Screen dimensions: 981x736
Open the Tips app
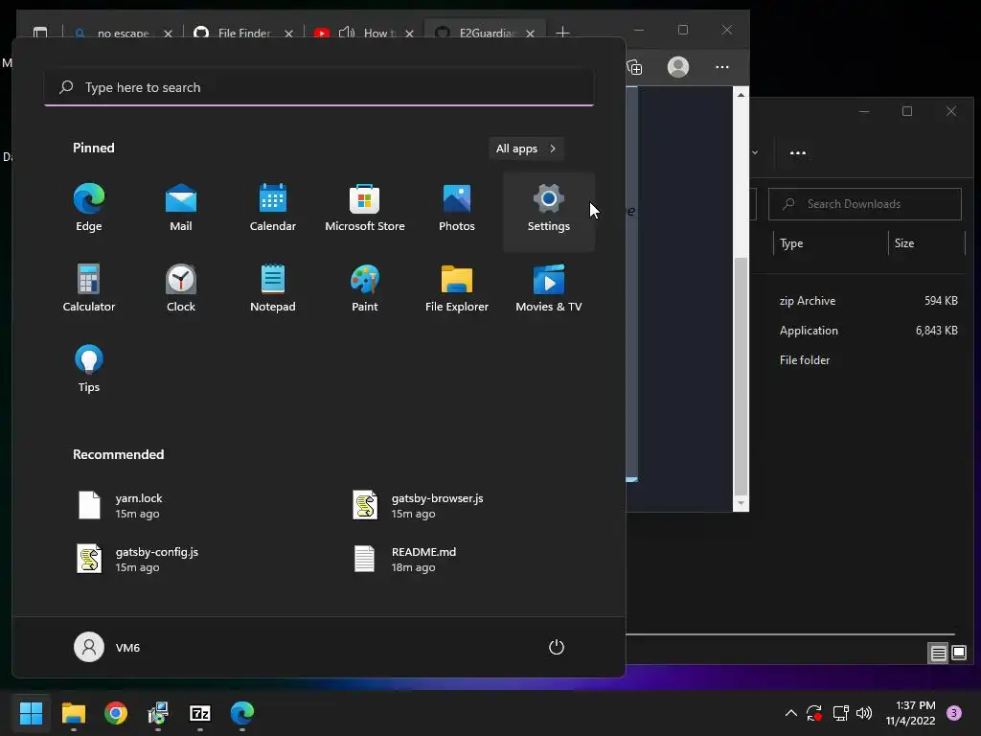tap(89, 369)
